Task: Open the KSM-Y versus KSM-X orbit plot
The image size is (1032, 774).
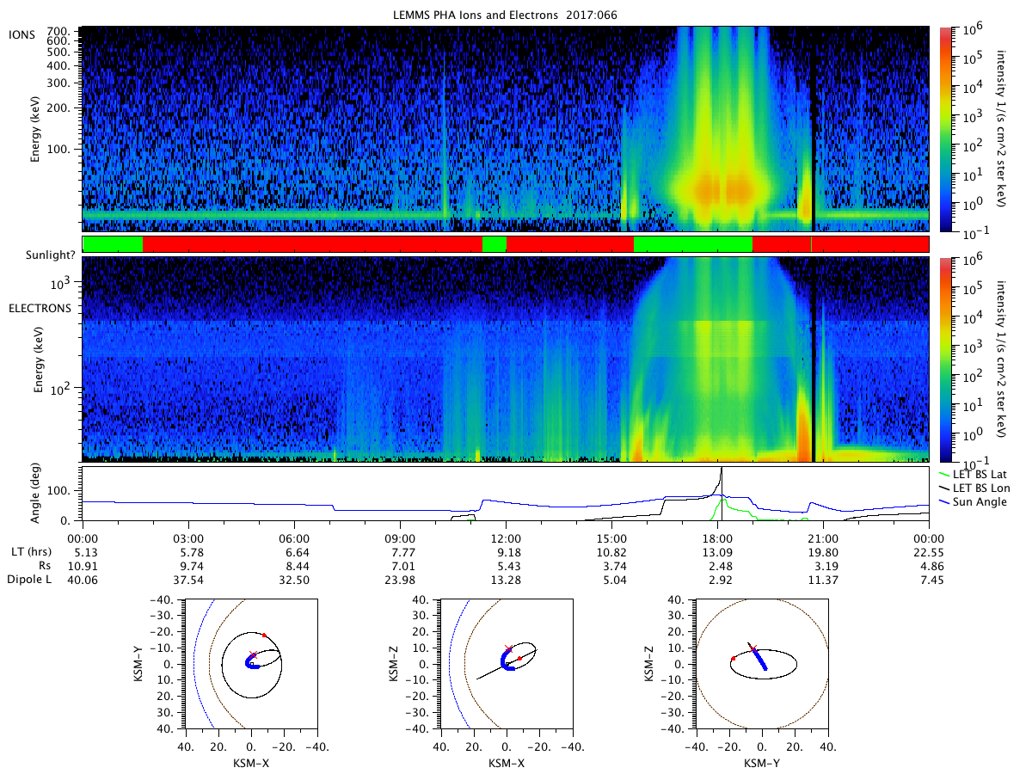Action: [x=250, y=663]
